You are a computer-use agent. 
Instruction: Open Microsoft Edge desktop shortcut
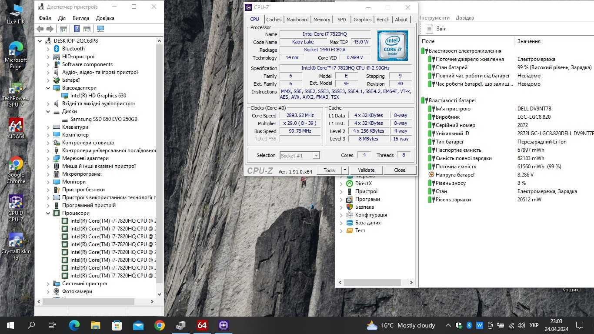point(16,55)
